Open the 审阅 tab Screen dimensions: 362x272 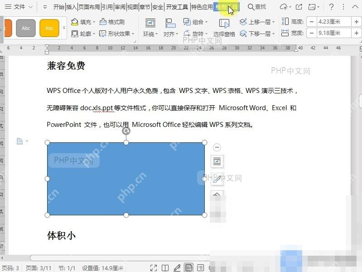(x=120, y=7)
